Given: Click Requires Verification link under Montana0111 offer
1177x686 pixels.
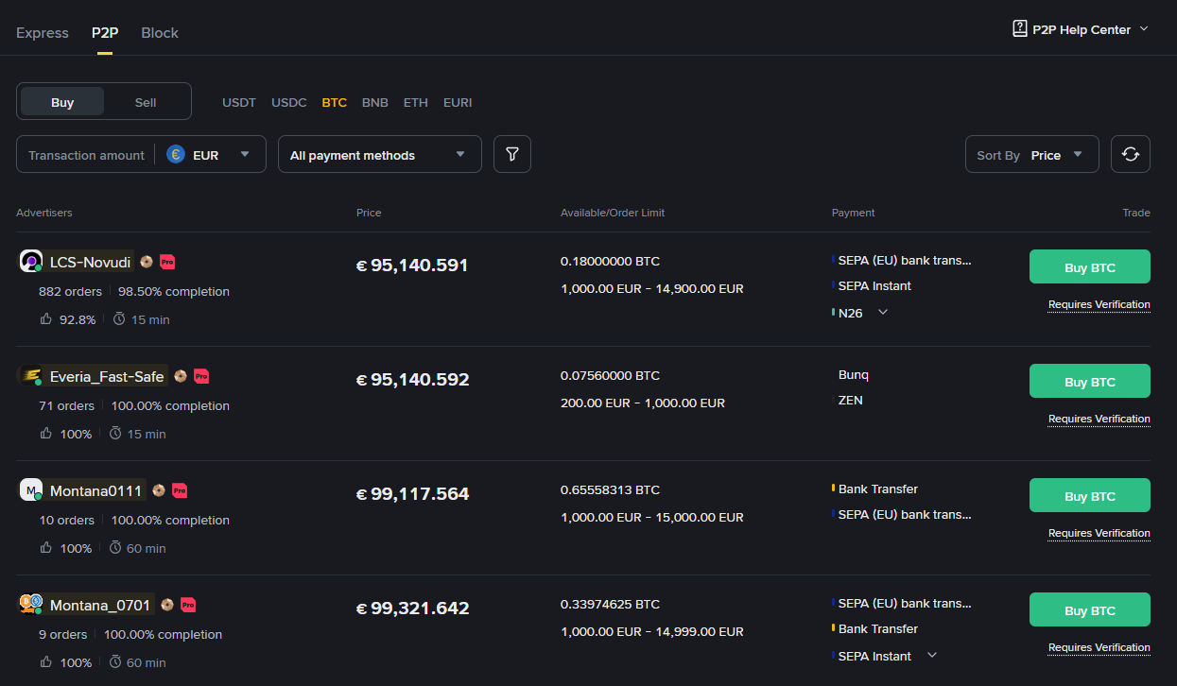Looking at the screenshot, I should 1099,534.
